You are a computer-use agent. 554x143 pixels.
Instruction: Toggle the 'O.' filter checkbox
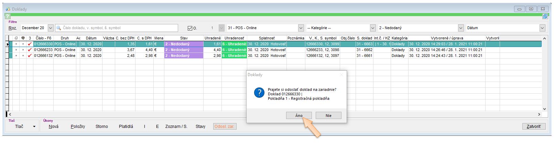(190, 28)
